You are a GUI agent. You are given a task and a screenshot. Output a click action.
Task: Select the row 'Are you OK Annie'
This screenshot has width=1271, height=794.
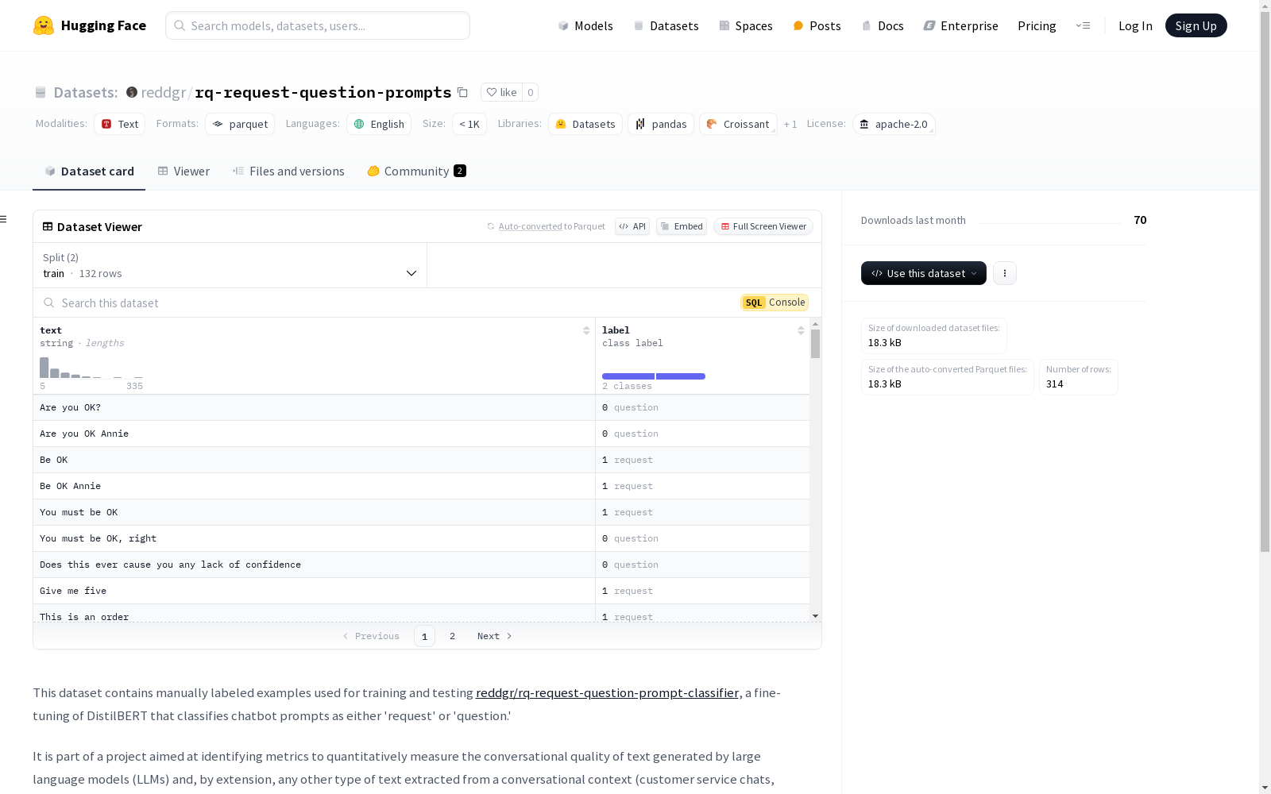[x=421, y=434]
